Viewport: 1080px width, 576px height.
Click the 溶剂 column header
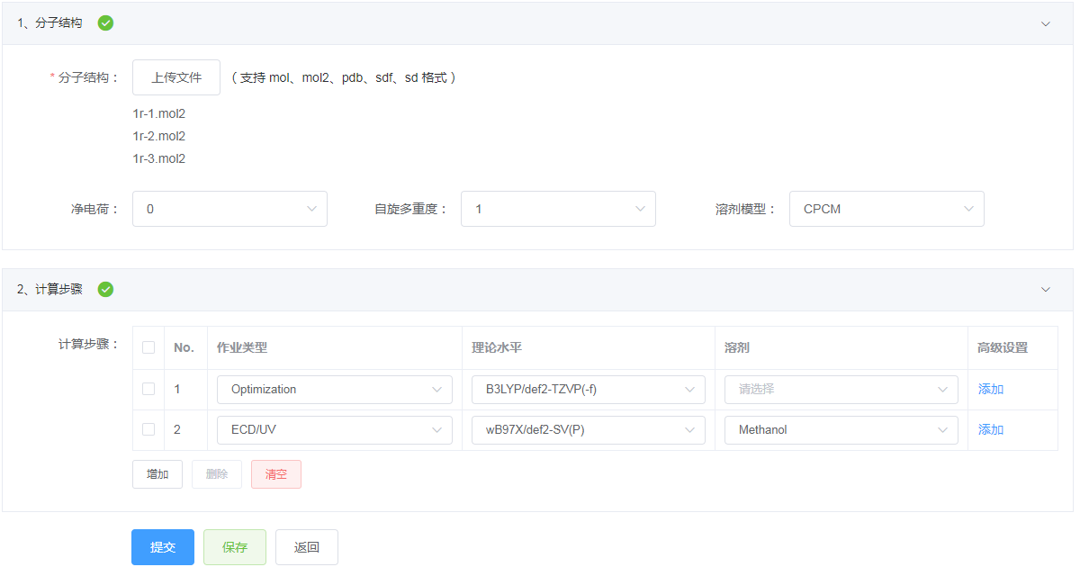pyautogui.click(x=737, y=347)
